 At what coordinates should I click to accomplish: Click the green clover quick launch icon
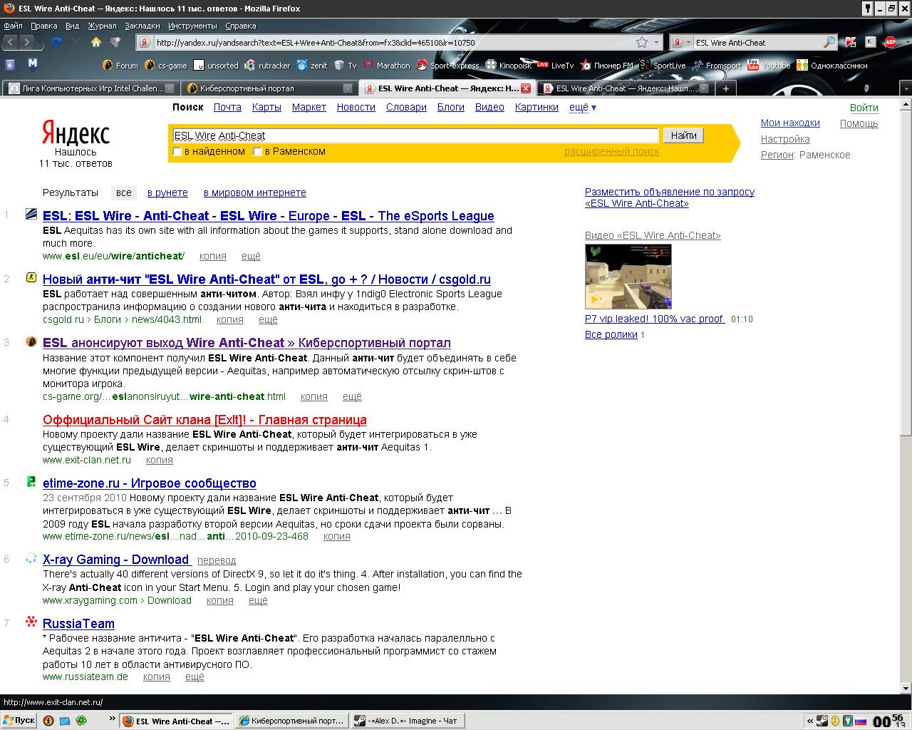tap(83, 721)
